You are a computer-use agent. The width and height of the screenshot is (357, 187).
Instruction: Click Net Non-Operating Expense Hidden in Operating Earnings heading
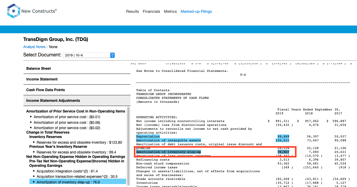[x=76, y=157]
